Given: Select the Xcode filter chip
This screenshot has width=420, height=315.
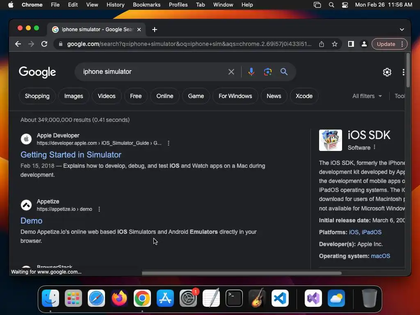Looking at the screenshot, I should pyautogui.click(x=304, y=96).
